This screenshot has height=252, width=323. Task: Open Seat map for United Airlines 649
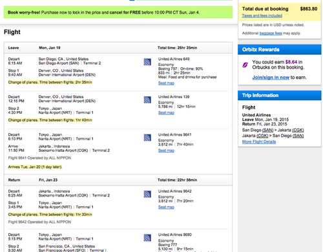166,83
